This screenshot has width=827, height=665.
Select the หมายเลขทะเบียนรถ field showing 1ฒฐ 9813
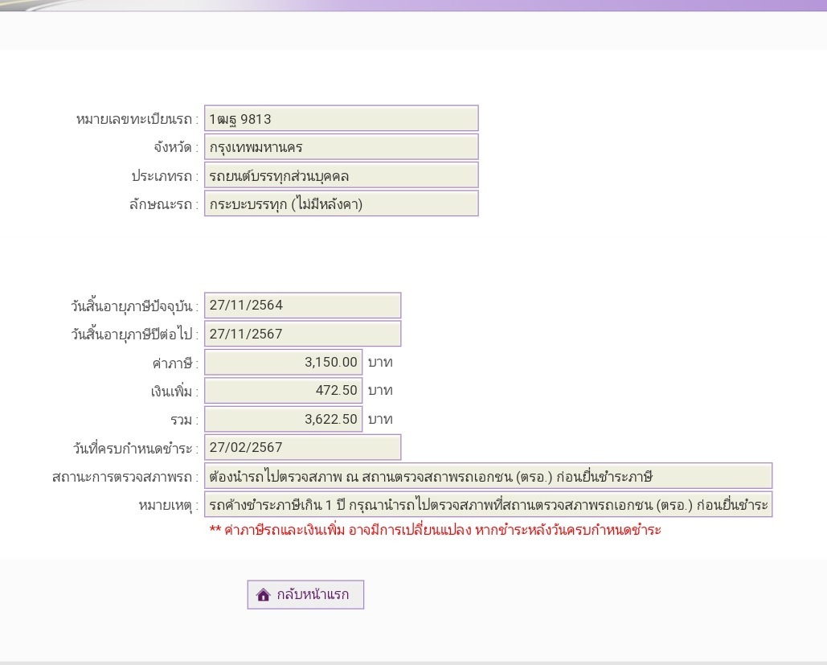coord(342,118)
